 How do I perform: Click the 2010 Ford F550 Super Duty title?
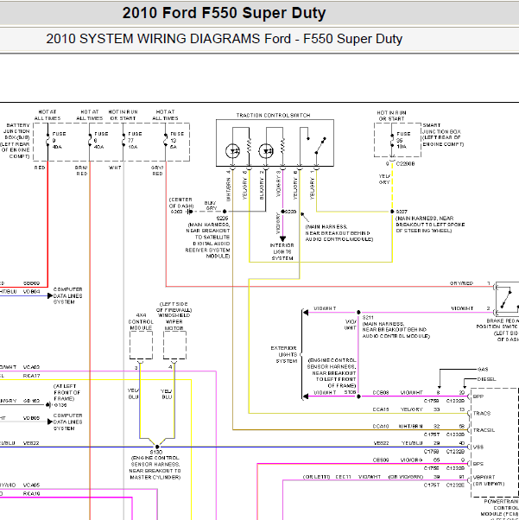[224, 13]
